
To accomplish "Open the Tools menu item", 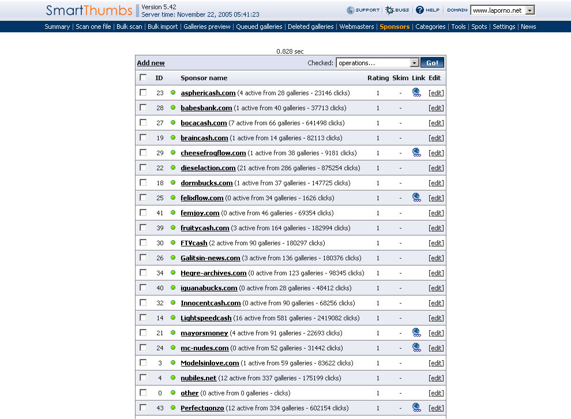I will coord(459,27).
